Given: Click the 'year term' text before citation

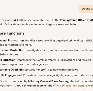Looking at the screenshot, I should point(6,86).
